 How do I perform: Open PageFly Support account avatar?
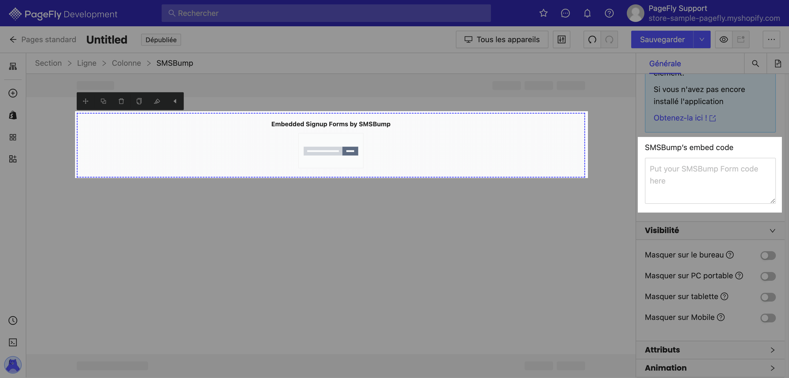tap(635, 13)
